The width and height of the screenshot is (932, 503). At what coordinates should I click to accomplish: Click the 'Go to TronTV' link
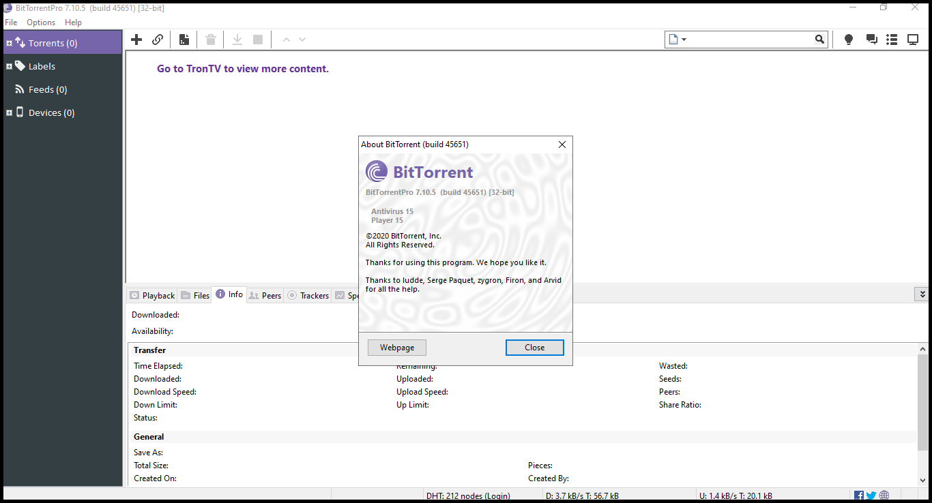(243, 69)
